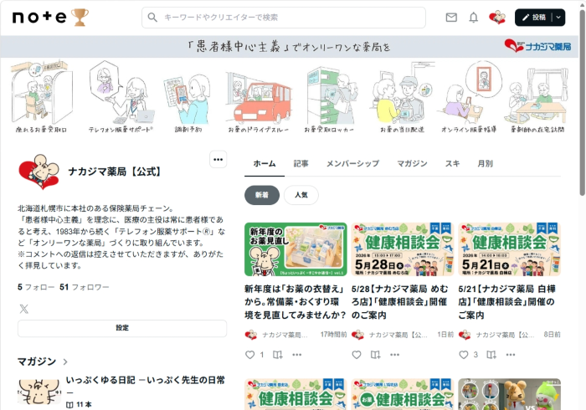The height and width of the screenshot is (410, 586).
Task: Switch to the 記事 tab
Action: pos(301,164)
